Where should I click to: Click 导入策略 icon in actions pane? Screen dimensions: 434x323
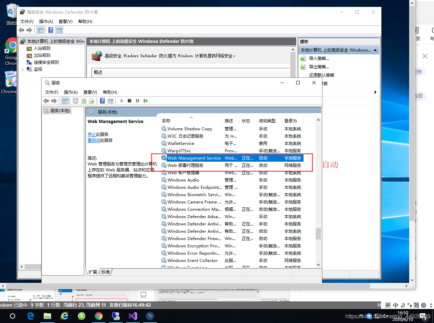(303, 59)
